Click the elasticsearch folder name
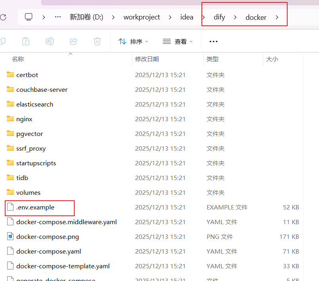Viewport: 319px width, 281px height. [x=35, y=104]
